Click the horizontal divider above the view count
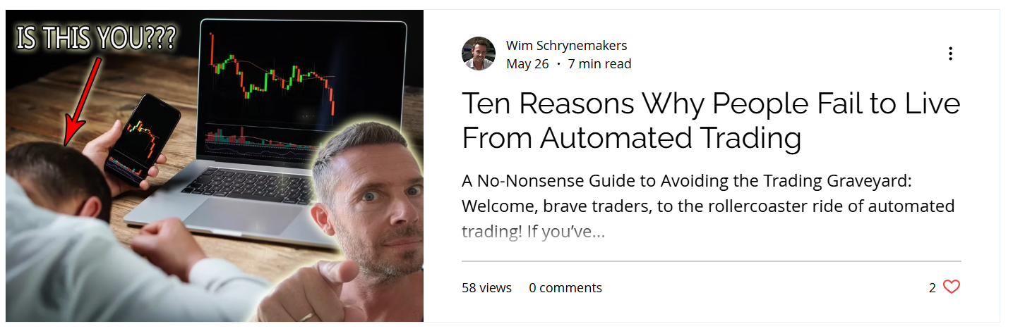The image size is (1013, 331). (711, 261)
